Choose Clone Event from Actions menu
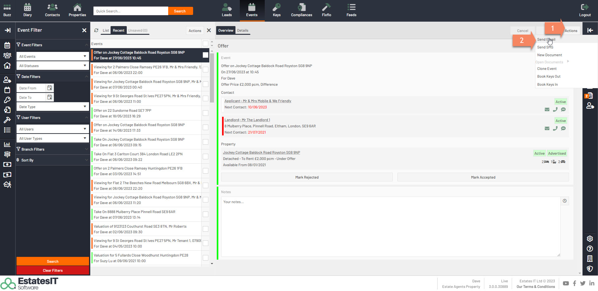 [547, 69]
